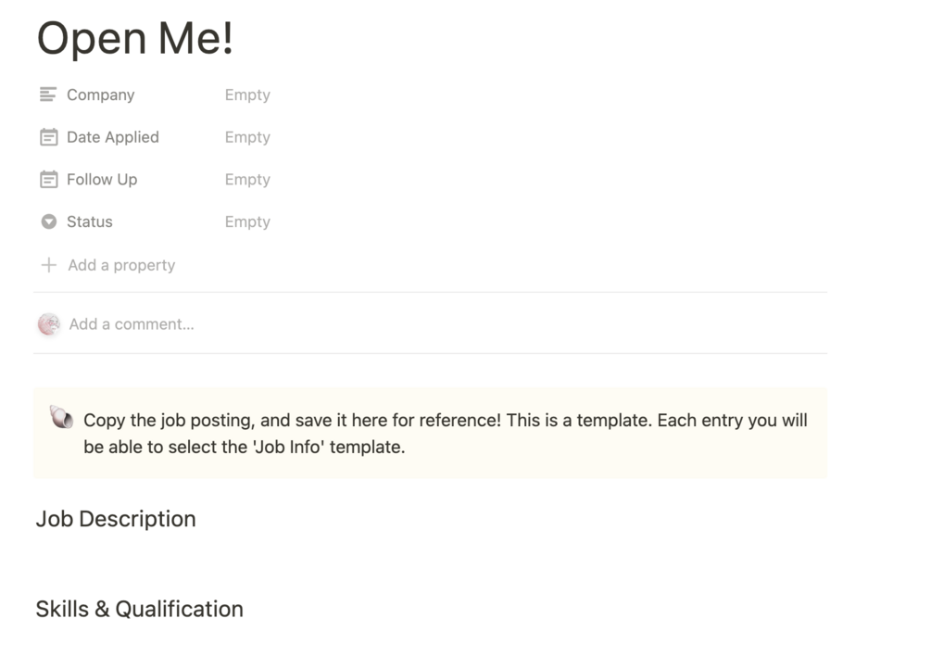931x669 pixels.
Task: Click the 'Open Me!' page title
Action: pos(134,39)
